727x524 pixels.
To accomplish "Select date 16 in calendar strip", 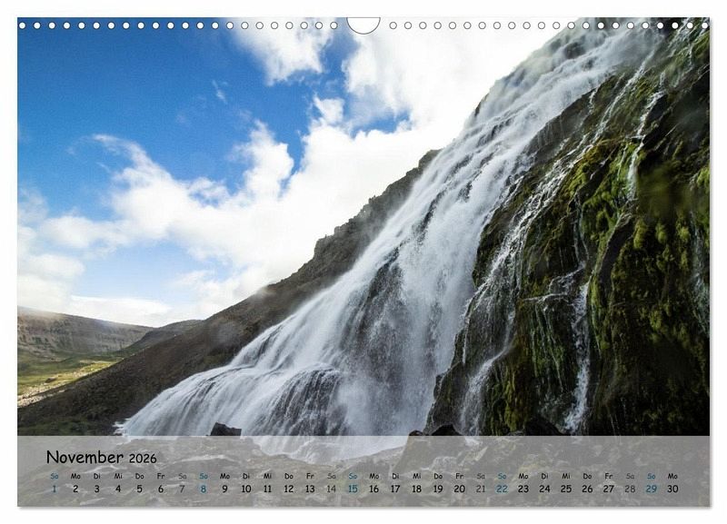I will (374, 489).
